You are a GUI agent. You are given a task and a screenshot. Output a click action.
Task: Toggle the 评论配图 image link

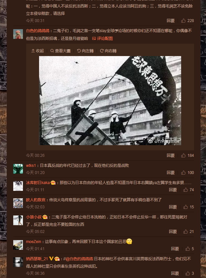coord(102,39)
